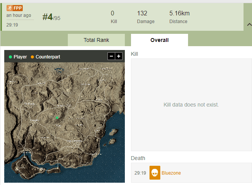Viewport: 252px width, 185px height.
Task: Click the Miramar map image
Action: [x=64, y=122]
